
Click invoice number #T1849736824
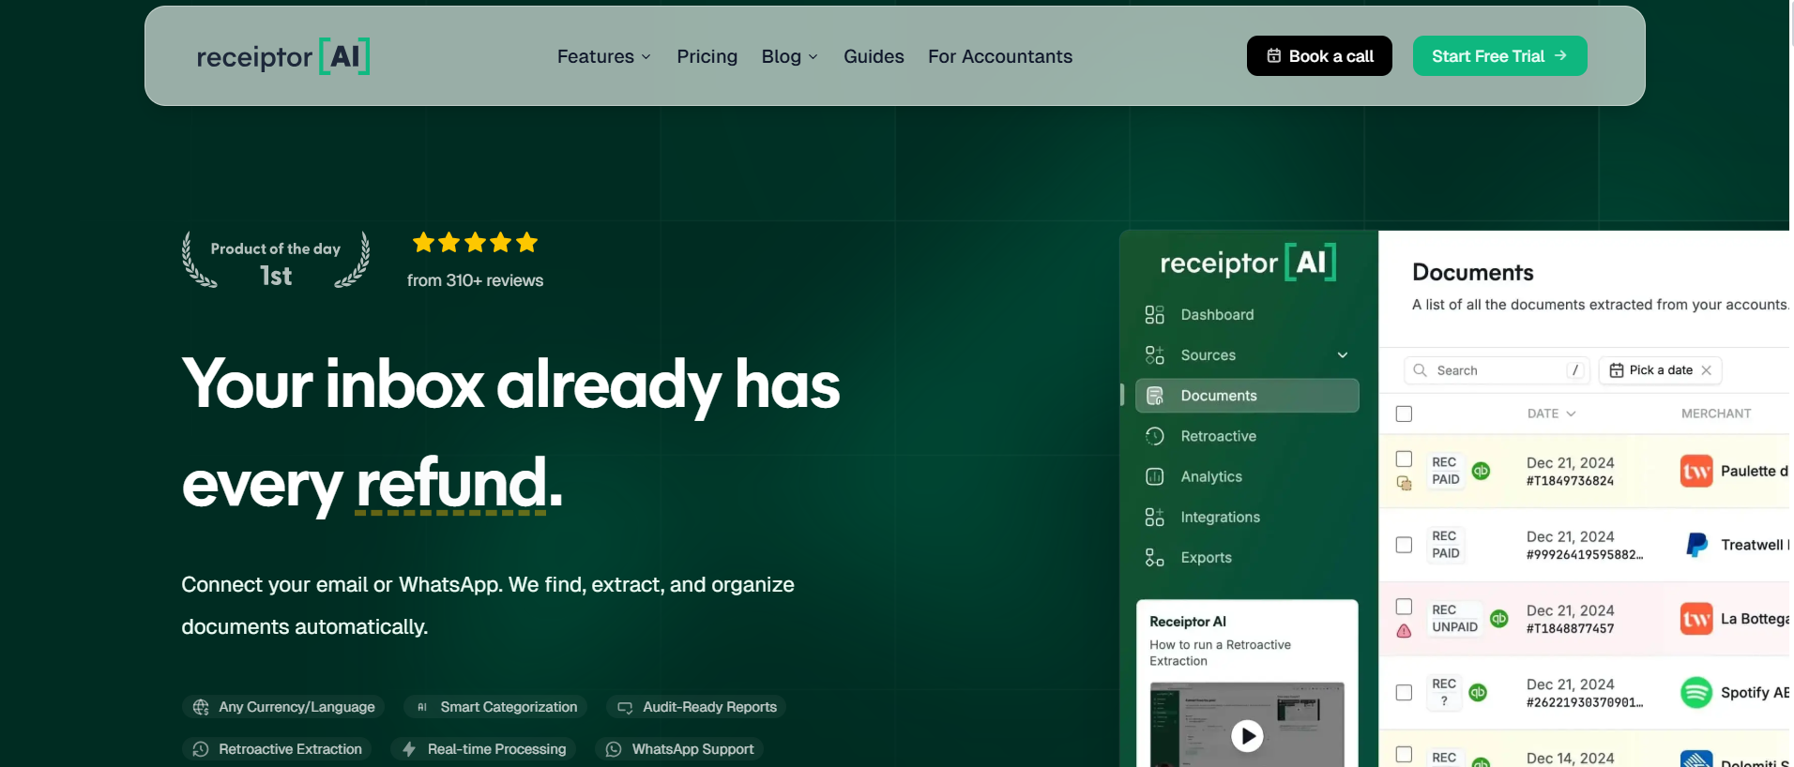click(1570, 481)
